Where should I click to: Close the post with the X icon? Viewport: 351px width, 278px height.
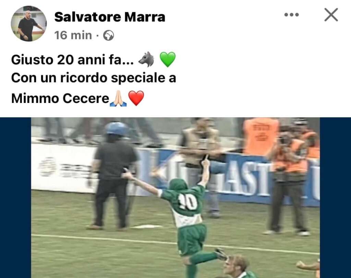tap(331, 15)
